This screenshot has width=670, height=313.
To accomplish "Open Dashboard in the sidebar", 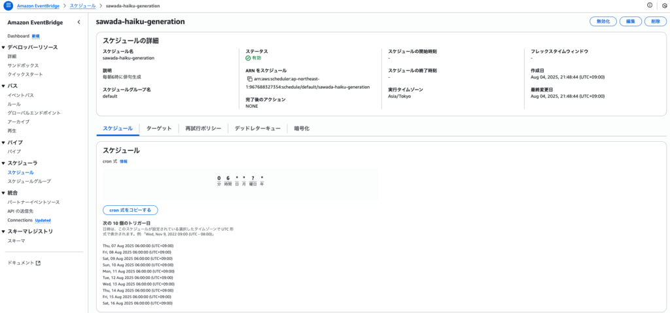I will (x=18, y=37).
